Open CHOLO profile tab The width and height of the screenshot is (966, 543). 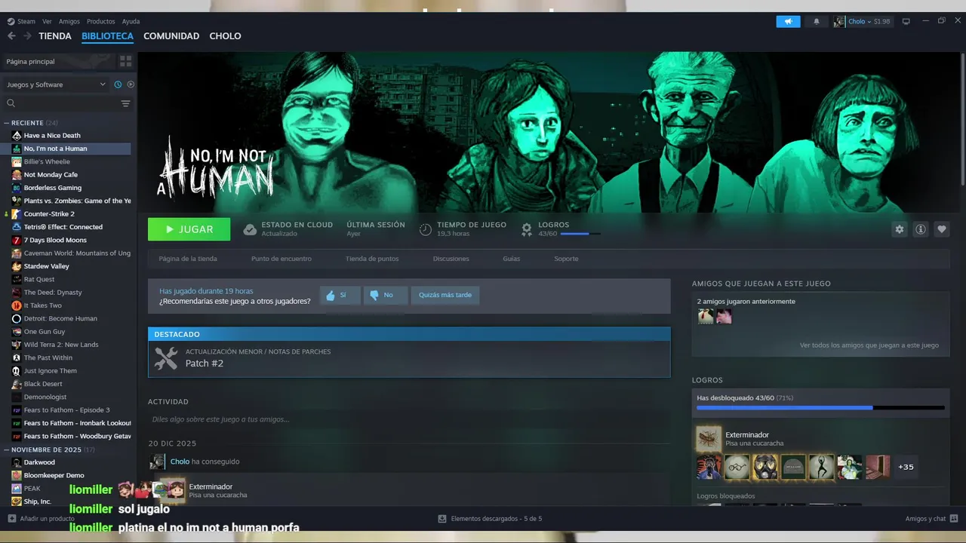[225, 36]
